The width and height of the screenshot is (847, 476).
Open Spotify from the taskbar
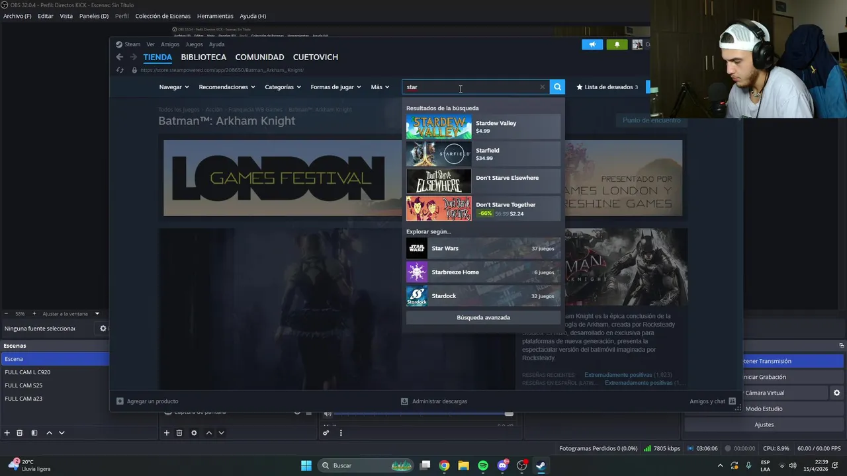click(x=483, y=465)
